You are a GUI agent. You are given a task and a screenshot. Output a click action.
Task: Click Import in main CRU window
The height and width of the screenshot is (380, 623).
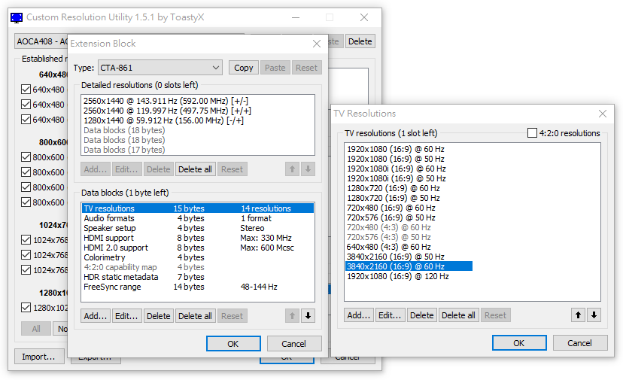point(38,357)
